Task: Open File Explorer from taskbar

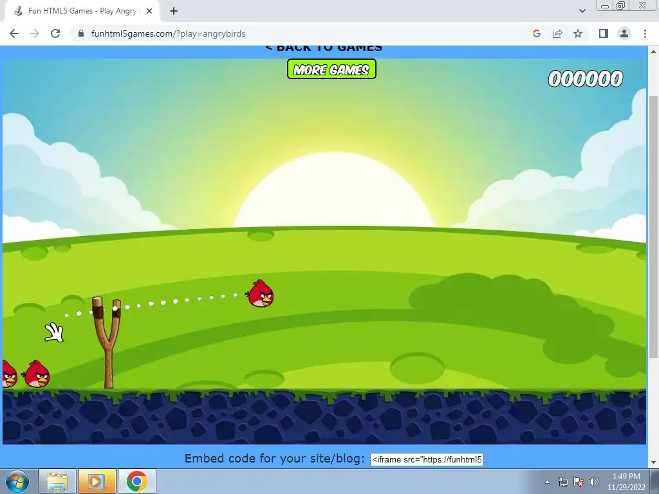Action: [57, 481]
